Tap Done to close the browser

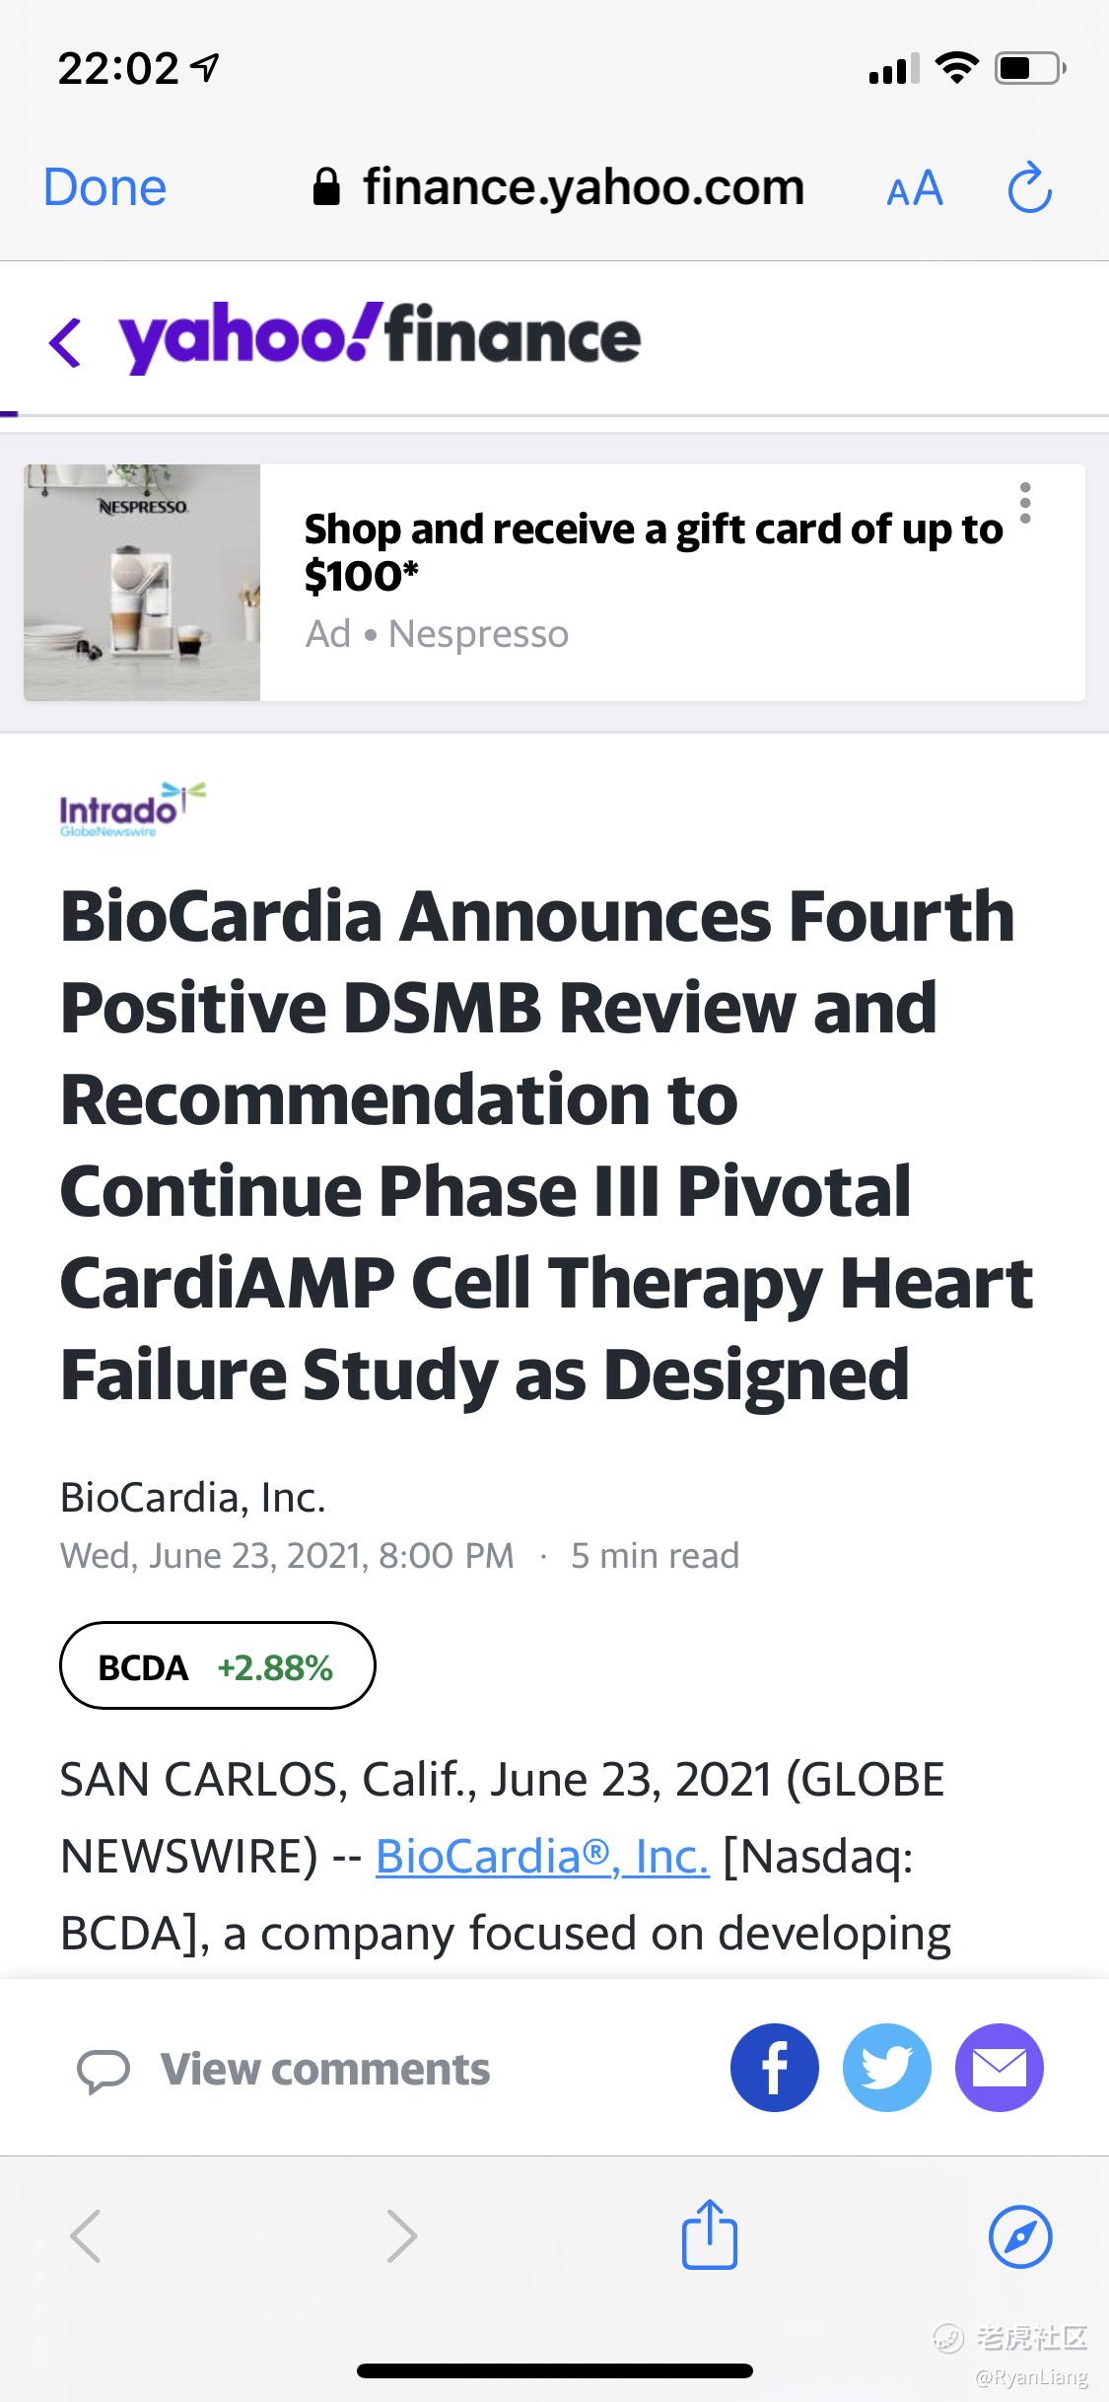[104, 187]
